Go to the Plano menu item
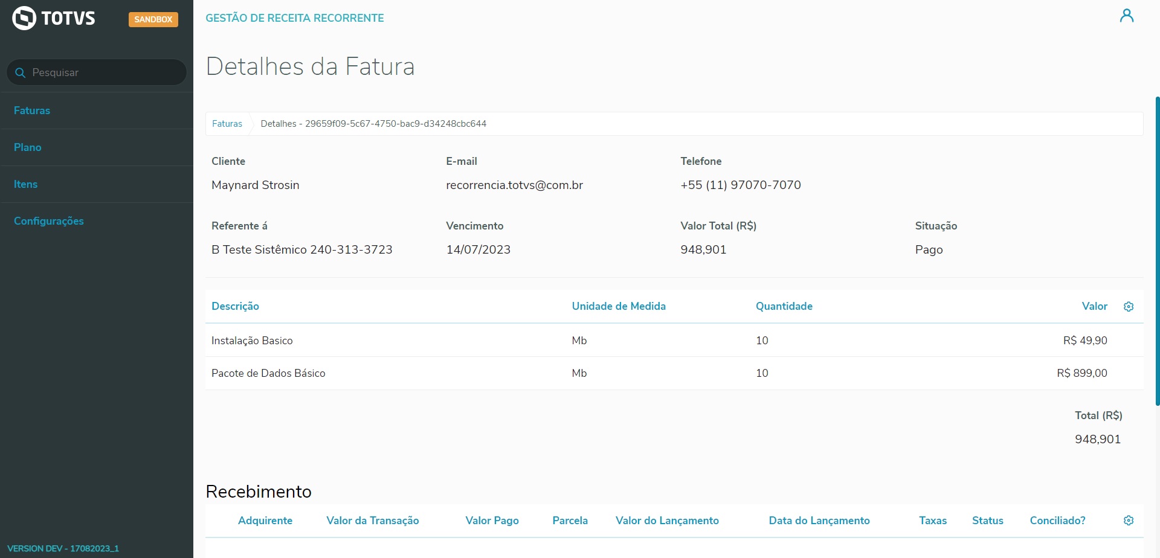The image size is (1160, 558). pos(28,147)
